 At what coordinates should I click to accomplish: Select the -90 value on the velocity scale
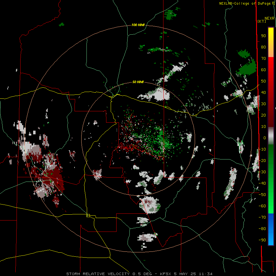pos(262,240)
